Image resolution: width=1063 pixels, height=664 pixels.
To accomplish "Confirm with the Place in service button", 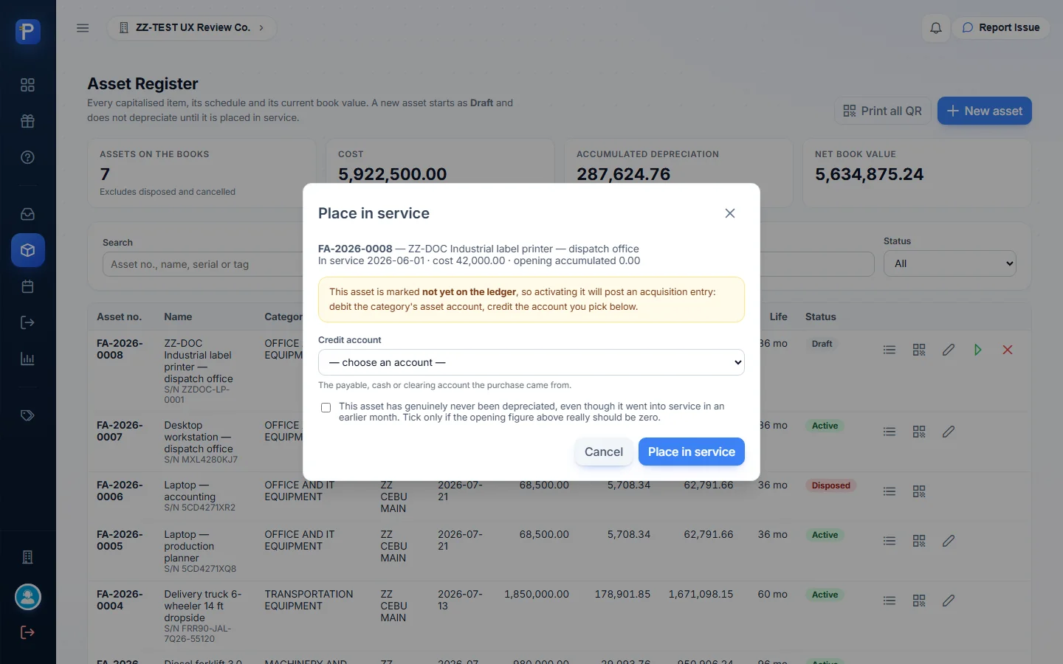I will pos(692,452).
